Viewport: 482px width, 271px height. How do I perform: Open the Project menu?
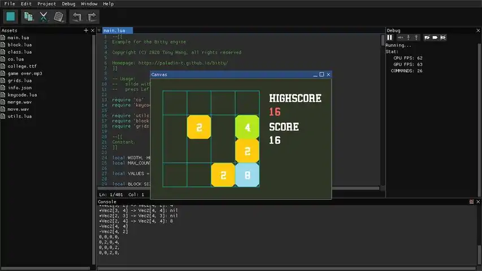click(x=47, y=4)
